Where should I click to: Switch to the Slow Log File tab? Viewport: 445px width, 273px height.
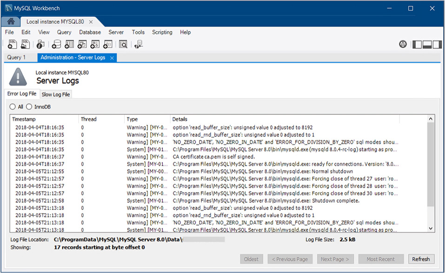tap(56, 94)
